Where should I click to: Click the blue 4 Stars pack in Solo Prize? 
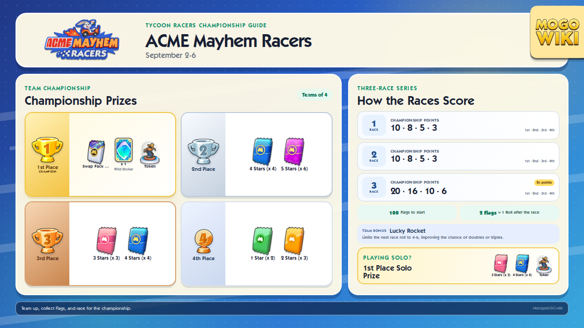[x=522, y=263]
